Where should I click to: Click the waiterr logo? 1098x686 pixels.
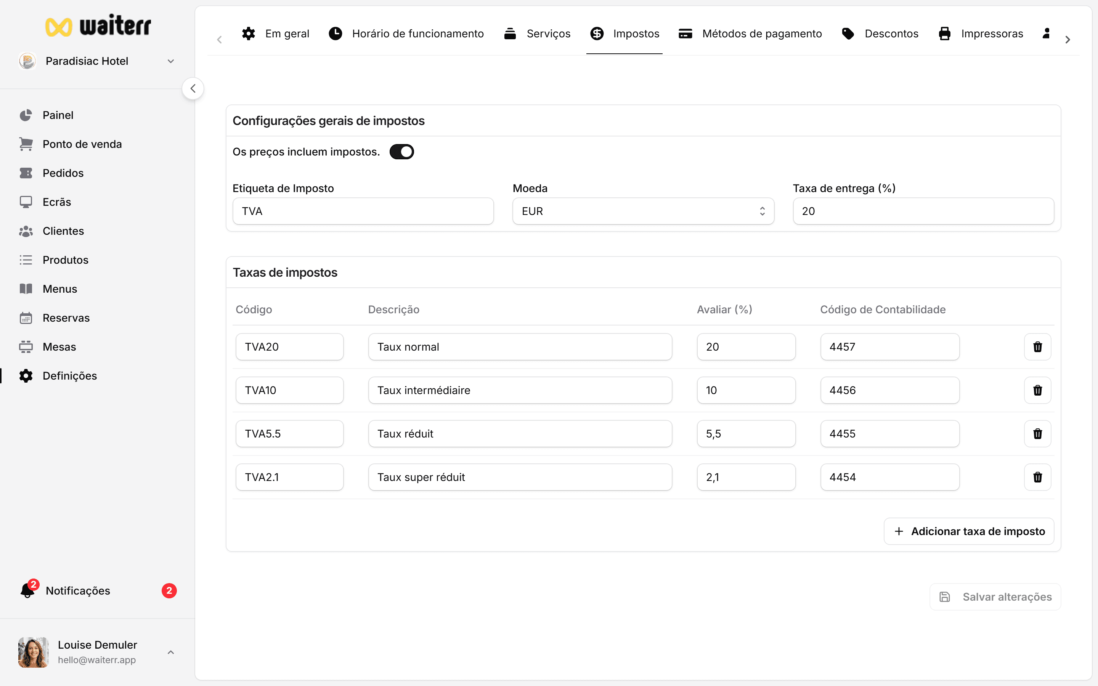point(98,26)
